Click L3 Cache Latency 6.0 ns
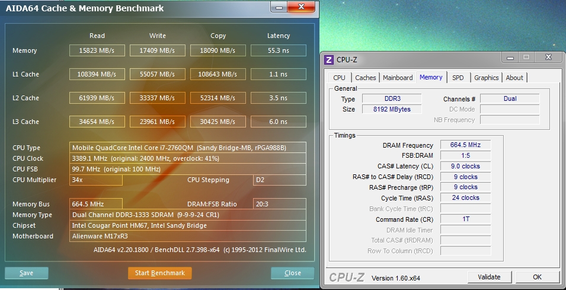566x290 pixels. pyautogui.click(x=279, y=122)
